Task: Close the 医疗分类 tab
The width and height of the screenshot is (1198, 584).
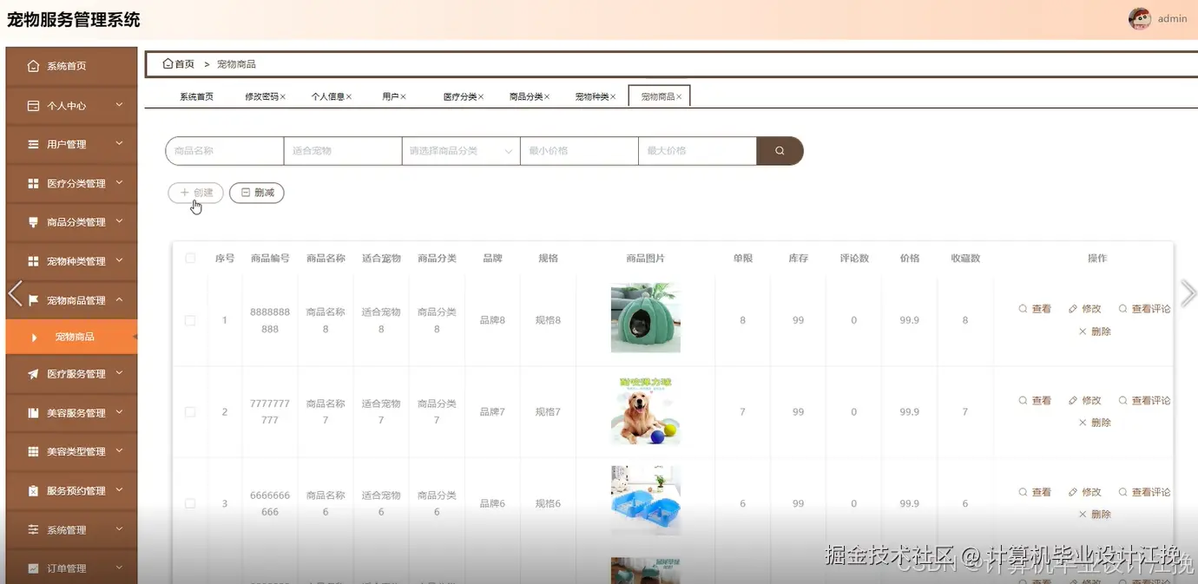Action: (x=481, y=97)
